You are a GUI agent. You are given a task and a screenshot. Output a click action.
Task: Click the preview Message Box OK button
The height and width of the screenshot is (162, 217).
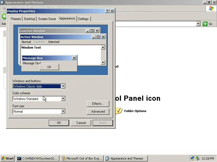coord(49,67)
